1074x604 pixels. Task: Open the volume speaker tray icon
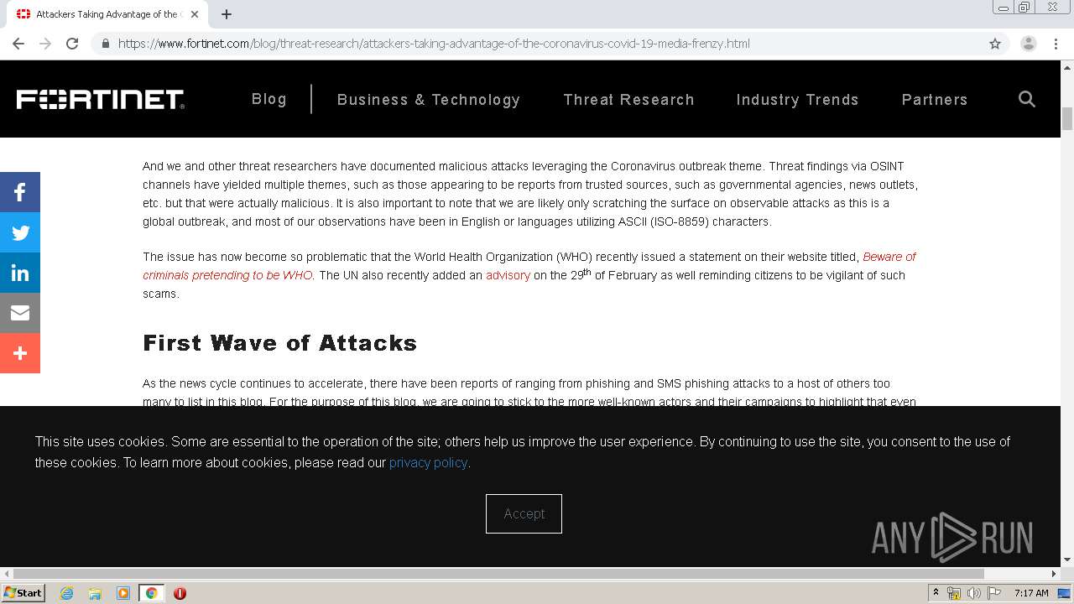point(974,593)
